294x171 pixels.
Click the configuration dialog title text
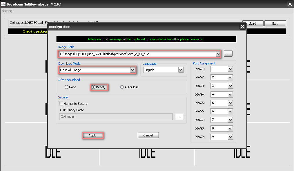(60, 27)
